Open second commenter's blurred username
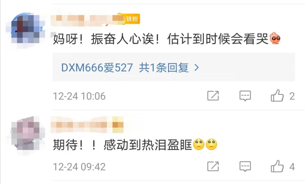 (87, 125)
